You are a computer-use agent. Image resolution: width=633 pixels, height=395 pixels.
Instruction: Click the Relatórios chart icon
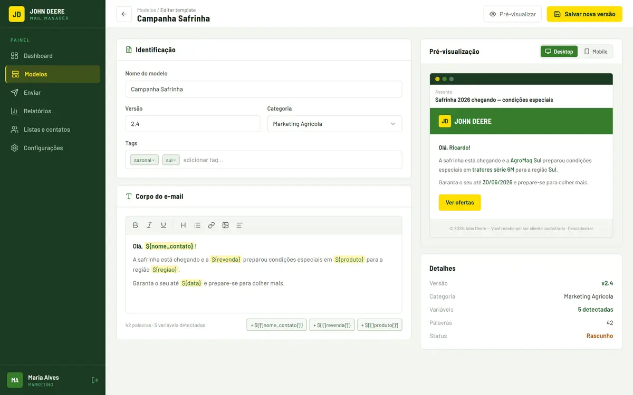15,111
